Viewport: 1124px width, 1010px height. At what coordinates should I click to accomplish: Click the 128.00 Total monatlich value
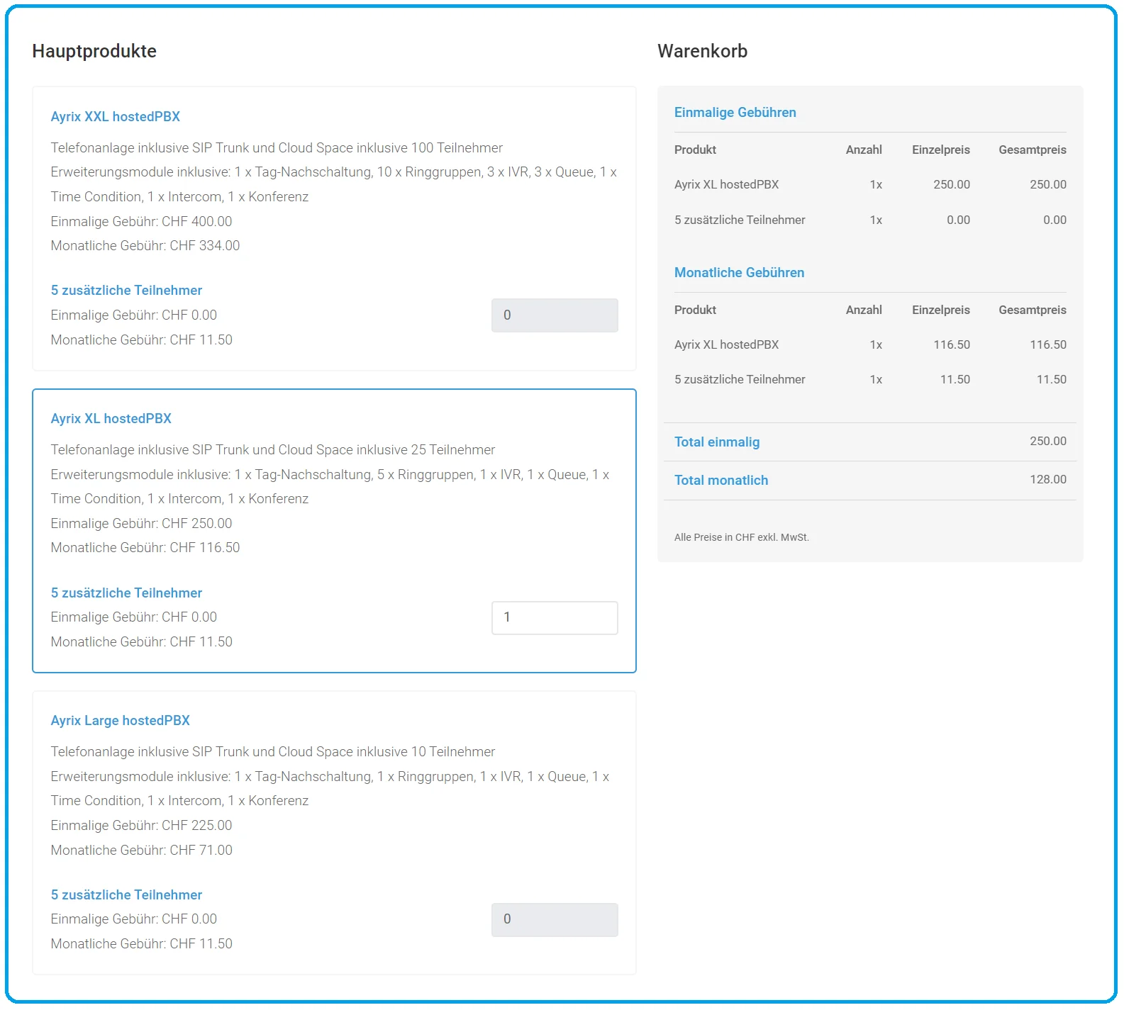click(x=1047, y=479)
